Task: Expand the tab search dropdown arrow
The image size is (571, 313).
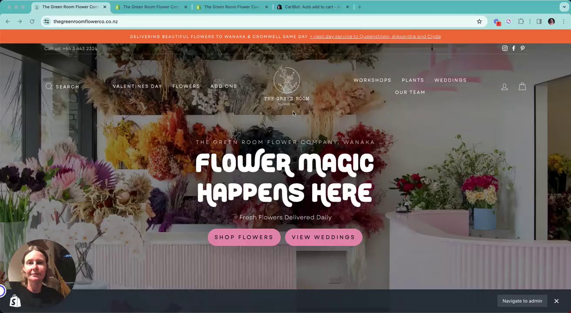Action: click(x=564, y=7)
